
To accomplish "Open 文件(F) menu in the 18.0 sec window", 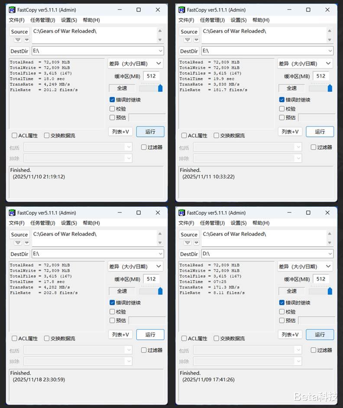I will (x=16, y=20).
